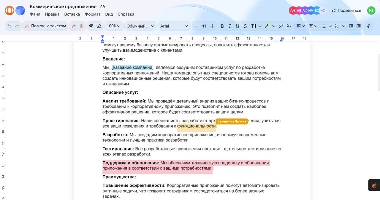
Task: Click the spell-fix letter 'a' icon
Action: tap(81, 26)
